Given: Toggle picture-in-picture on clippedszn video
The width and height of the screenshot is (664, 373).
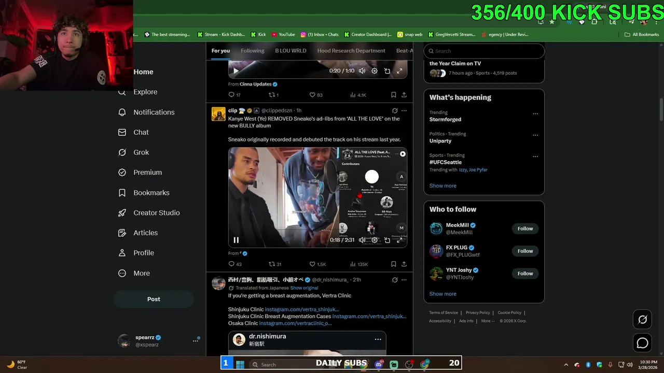Looking at the screenshot, I should [387, 240].
